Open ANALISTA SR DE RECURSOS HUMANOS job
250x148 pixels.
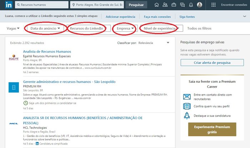point(83,121)
